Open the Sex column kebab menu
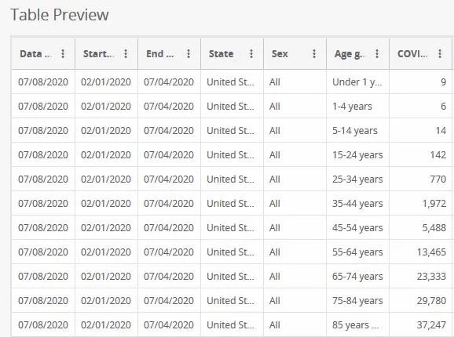This screenshot has height=337, width=454. coord(314,54)
